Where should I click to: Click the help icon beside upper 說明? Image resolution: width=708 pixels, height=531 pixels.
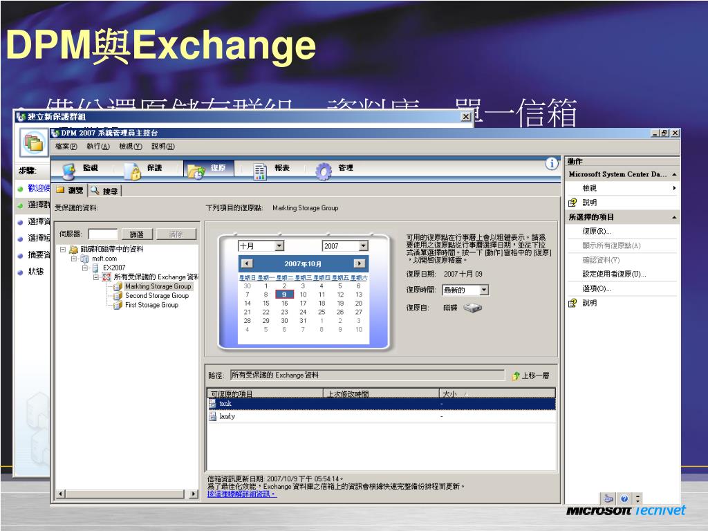click(572, 203)
